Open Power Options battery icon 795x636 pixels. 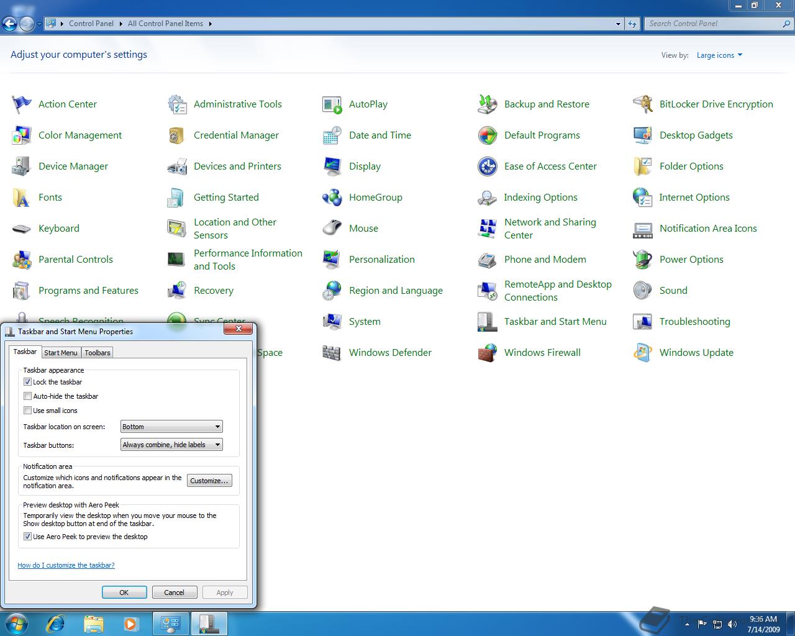pos(643,260)
